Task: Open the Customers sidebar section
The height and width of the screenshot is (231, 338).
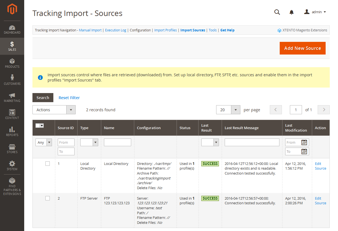Action: [x=12, y=80]
